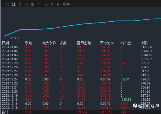161x114 pixels.
Task: Click the 手数 column header
Action: click(x=29, y=43)
